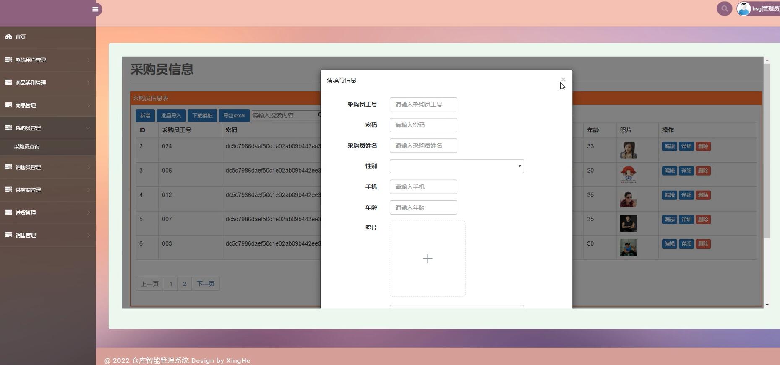
Task: Click the 密码 input field
Action: pos(423,125)
